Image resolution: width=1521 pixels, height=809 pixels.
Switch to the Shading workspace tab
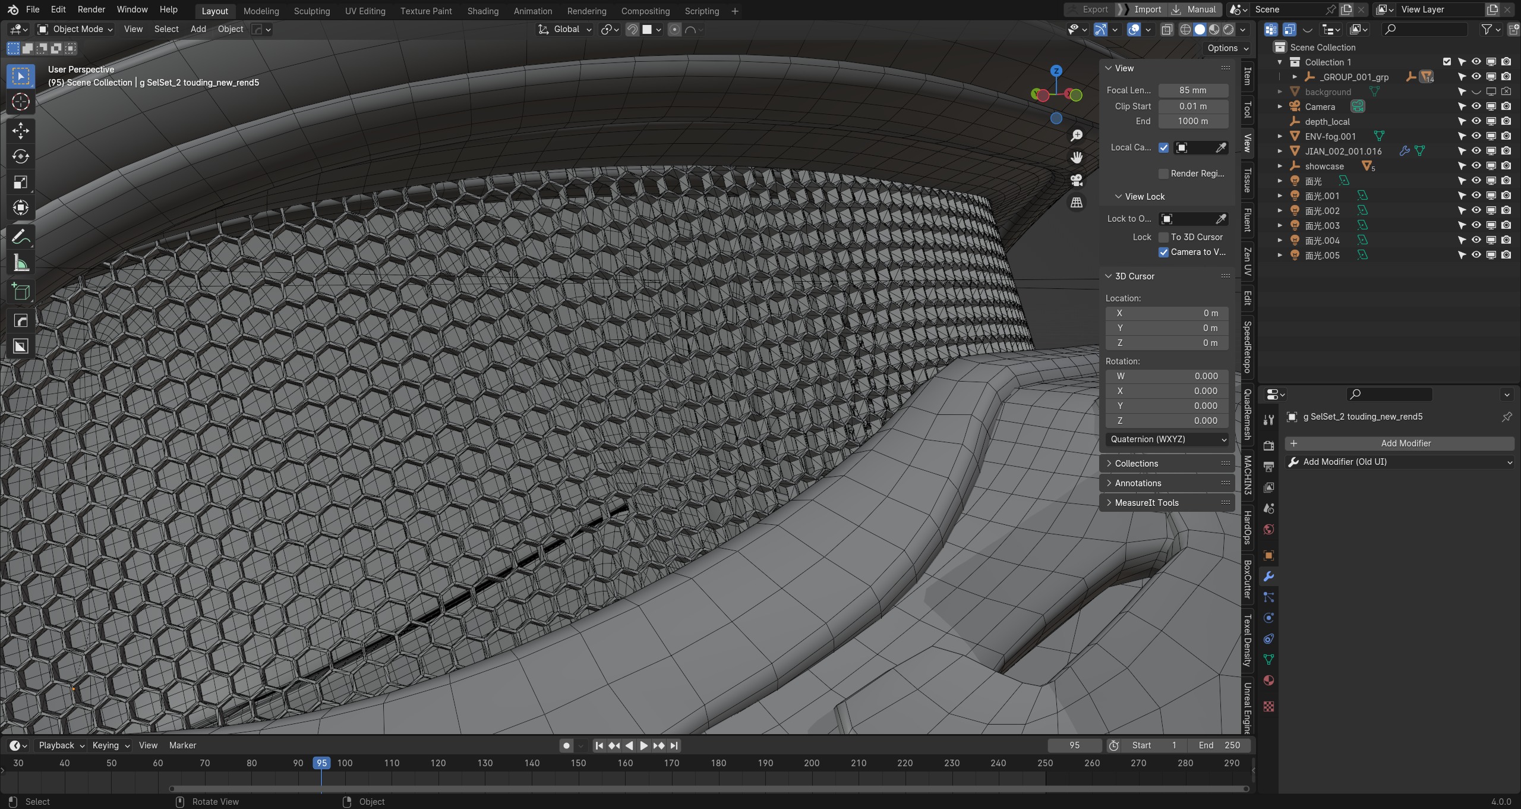(482, 11)
